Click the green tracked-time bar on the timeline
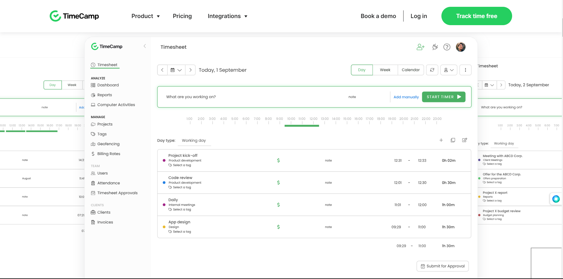Image resolution: width=563 pixels, height=279 pixels. point(301,126)
